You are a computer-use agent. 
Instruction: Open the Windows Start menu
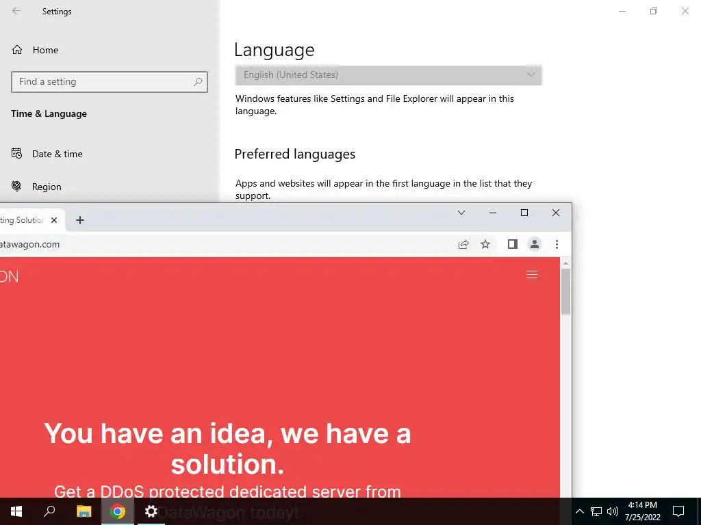[x=16, y=511]
